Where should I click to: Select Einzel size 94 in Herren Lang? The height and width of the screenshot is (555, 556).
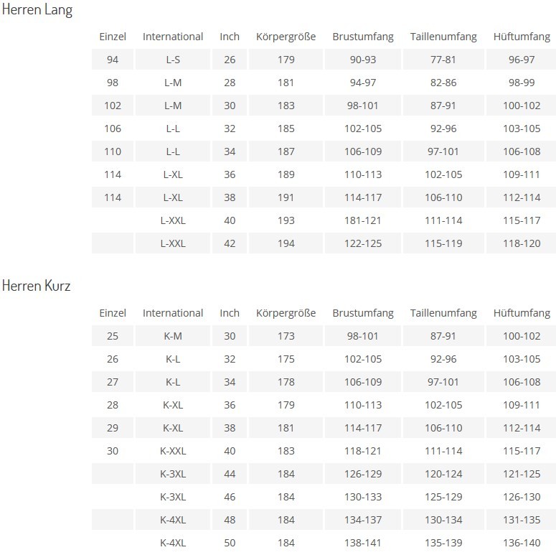[x=113, y=60]
